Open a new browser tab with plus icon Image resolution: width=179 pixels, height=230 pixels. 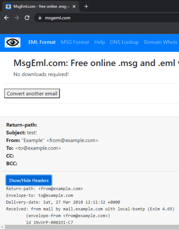86,6
